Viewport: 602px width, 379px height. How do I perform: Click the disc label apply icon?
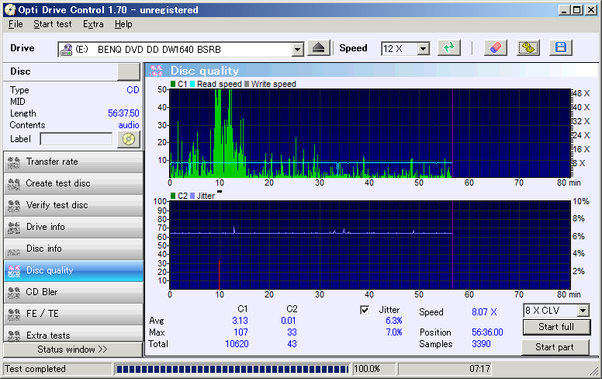click(129, 140)
